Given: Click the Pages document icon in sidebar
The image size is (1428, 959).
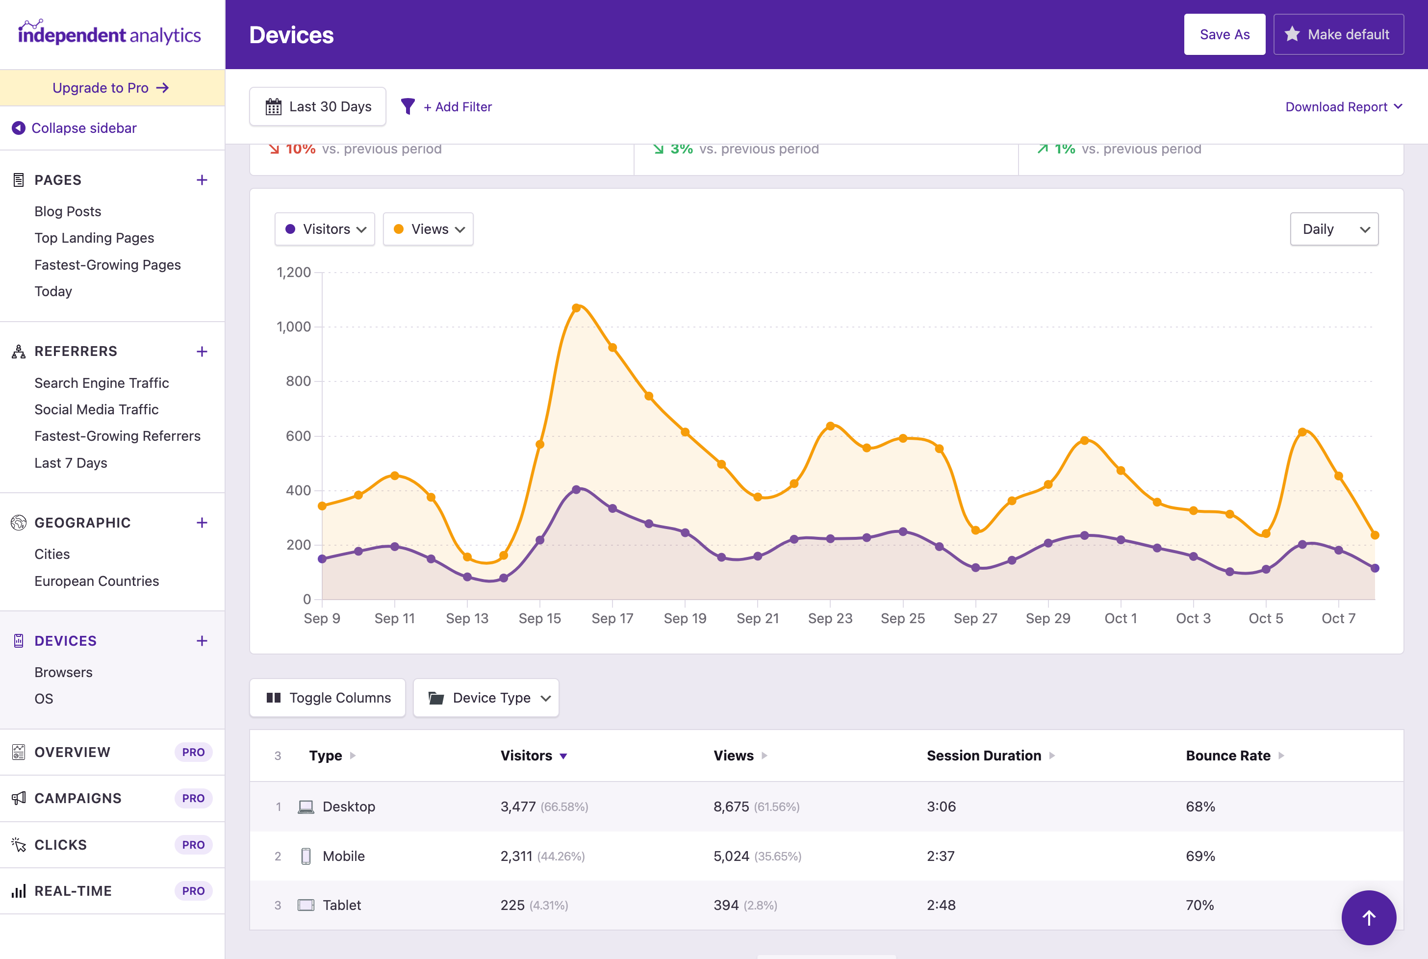Looking at the screenshot, I should (18, 180).
